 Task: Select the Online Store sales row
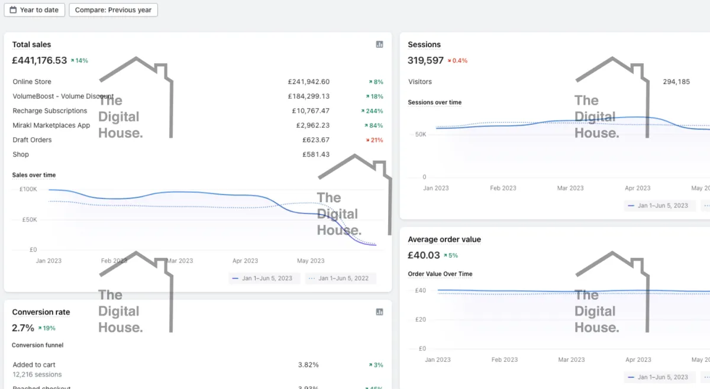pos(32,82)
